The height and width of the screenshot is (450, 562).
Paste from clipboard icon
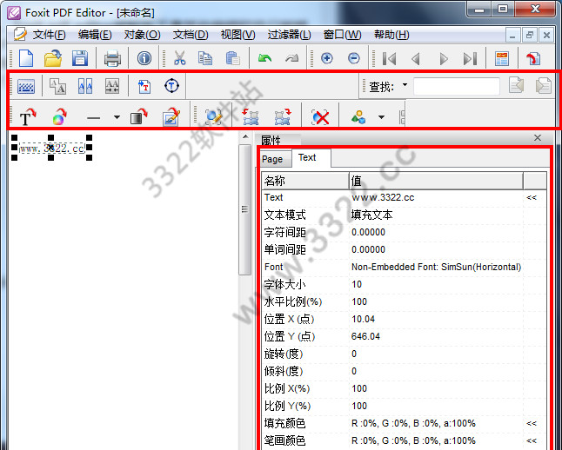pos(232,58)
